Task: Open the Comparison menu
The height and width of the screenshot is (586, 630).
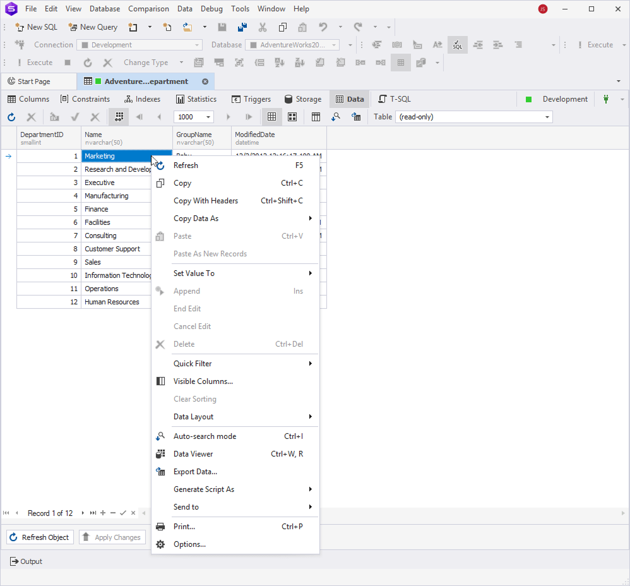Action: click(x=148, y=8)
